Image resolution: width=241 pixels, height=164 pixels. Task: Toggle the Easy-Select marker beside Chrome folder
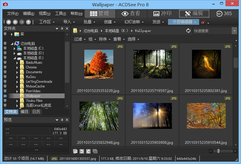pyautogui.click(x=5, y=67)
